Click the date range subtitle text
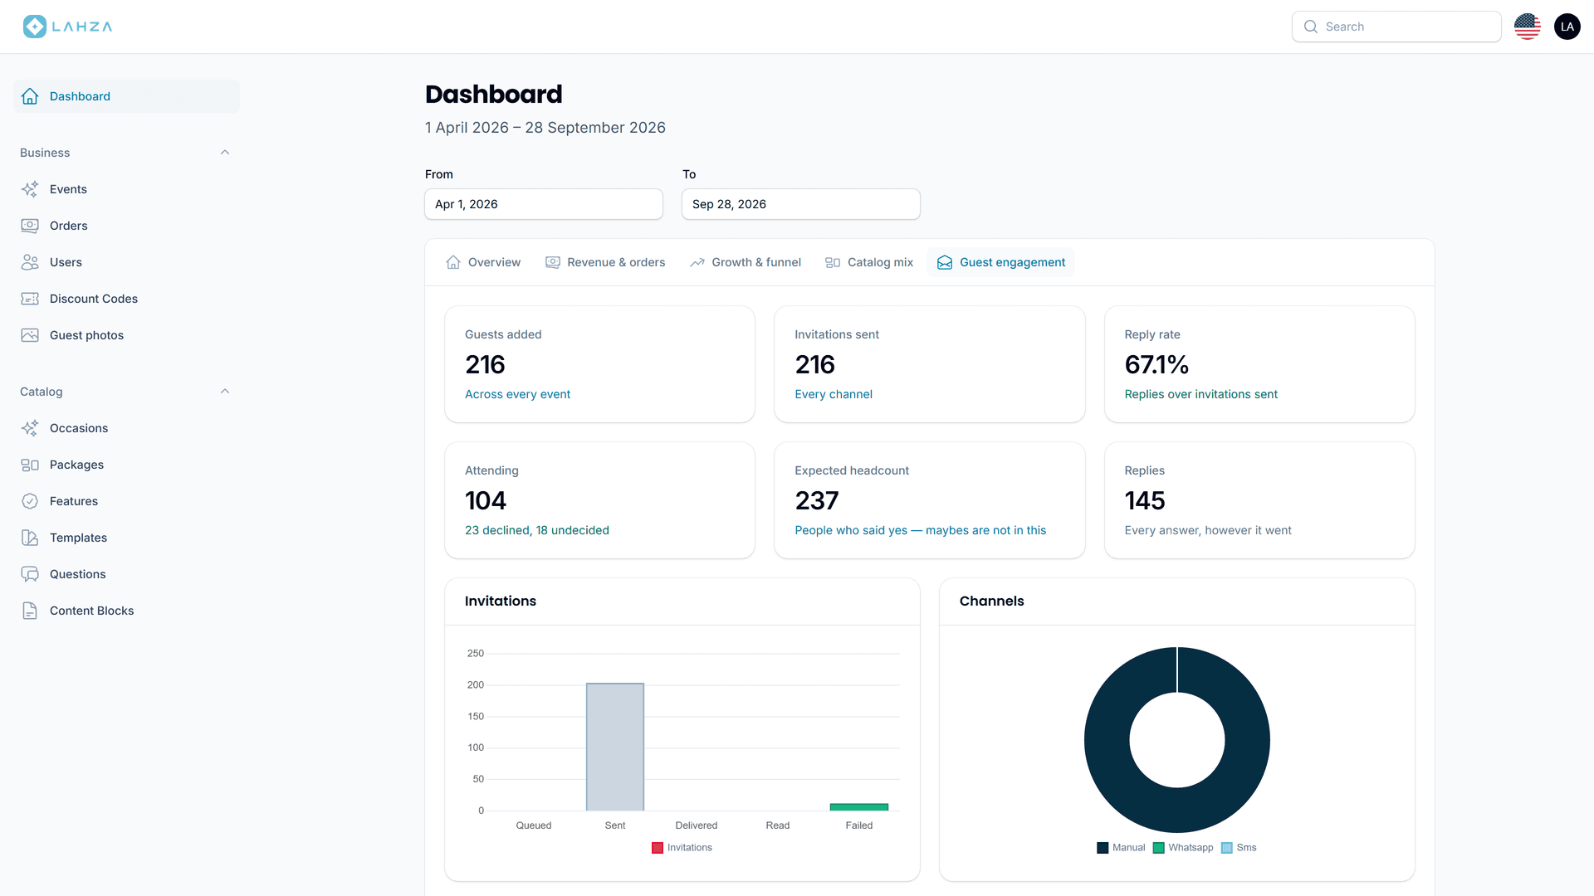1594x896 pixels. 545,128
